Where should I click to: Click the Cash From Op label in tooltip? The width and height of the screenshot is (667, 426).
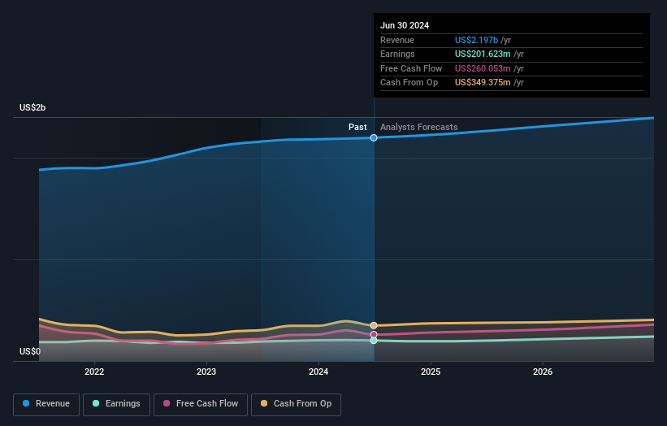pos(409,83)
